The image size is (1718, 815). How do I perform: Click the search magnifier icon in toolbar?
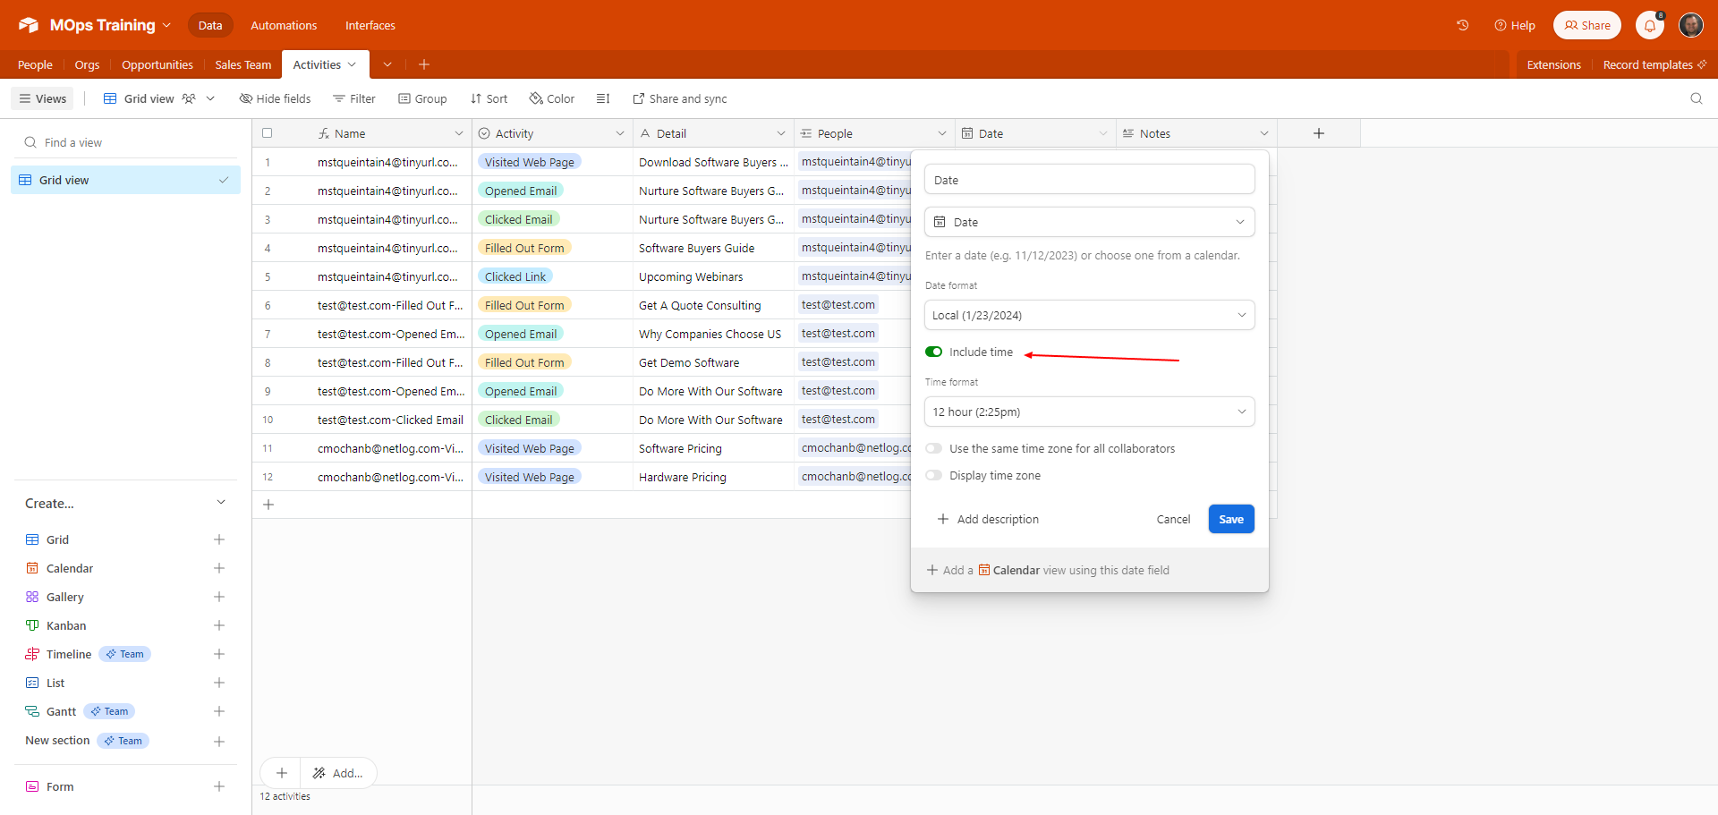tap(1696, 98)
